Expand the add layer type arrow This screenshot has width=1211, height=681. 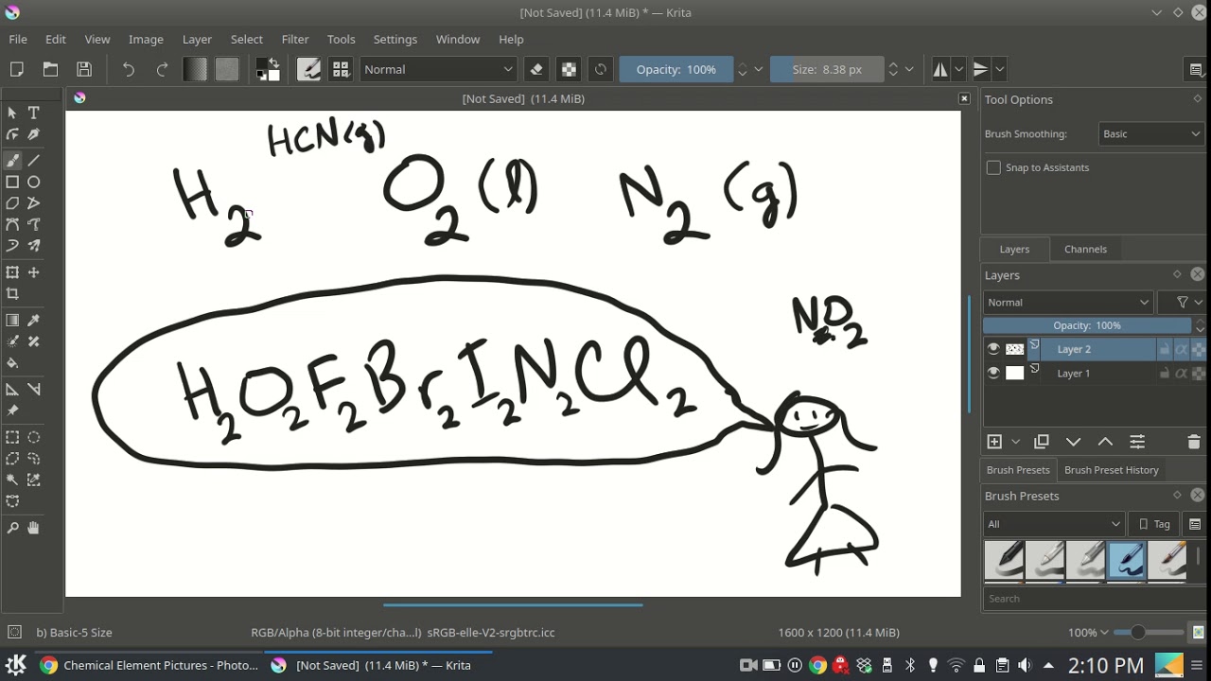point(1016,442)
